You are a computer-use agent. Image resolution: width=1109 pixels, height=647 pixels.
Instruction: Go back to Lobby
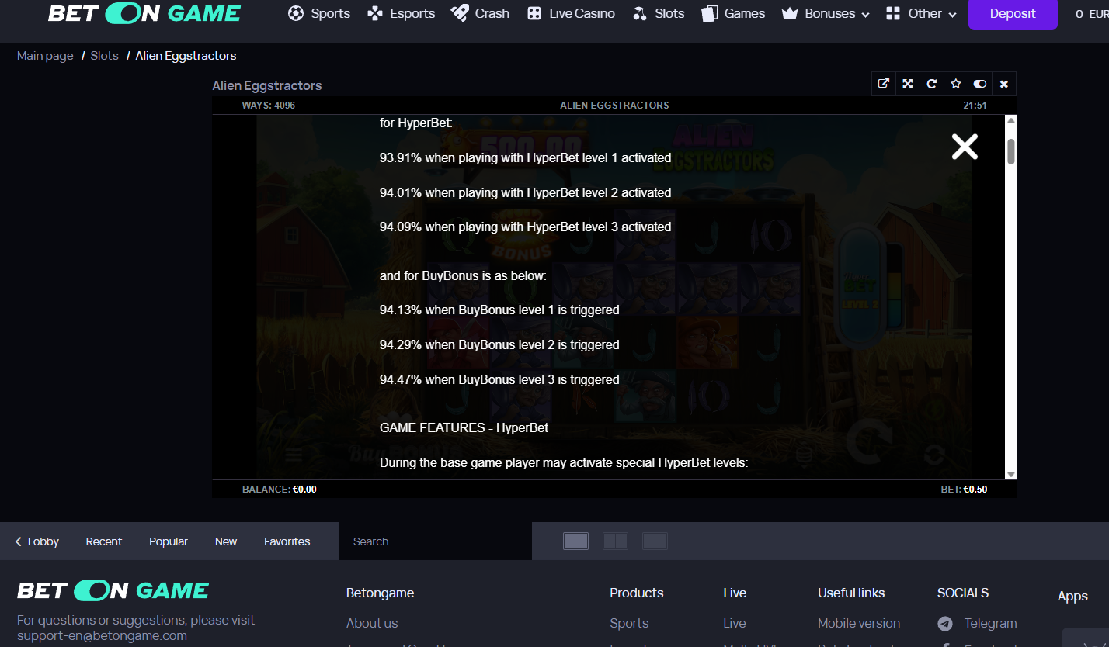click(x=37, y=541)
